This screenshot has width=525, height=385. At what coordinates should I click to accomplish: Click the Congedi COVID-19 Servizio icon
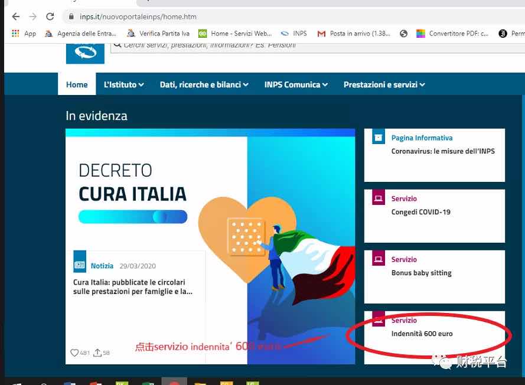coord(379,197)
